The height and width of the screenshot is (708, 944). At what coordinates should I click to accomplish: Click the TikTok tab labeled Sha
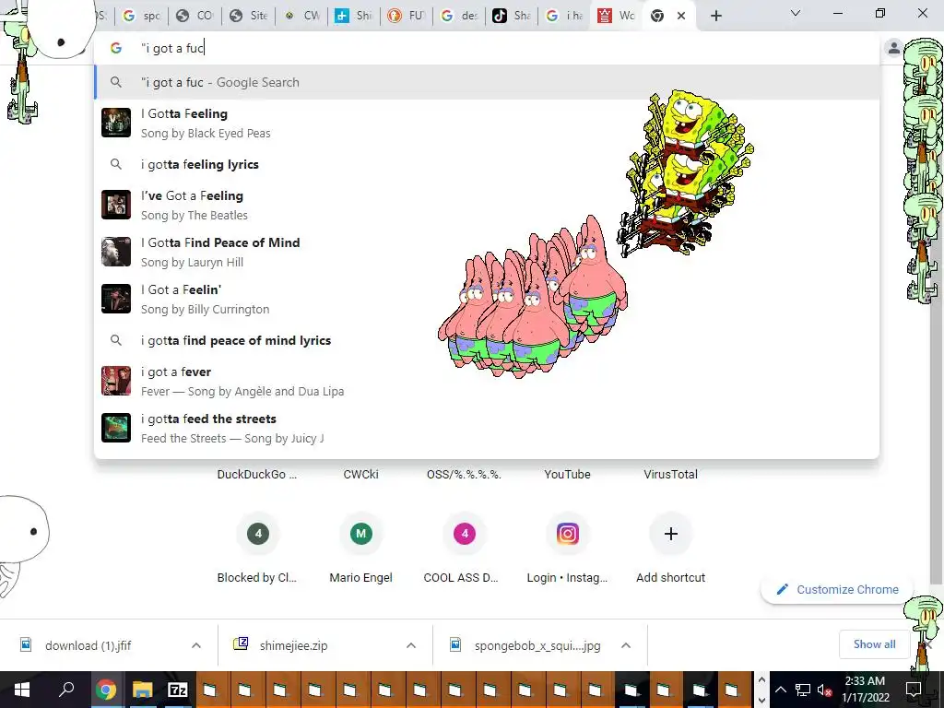click(511, 16)
